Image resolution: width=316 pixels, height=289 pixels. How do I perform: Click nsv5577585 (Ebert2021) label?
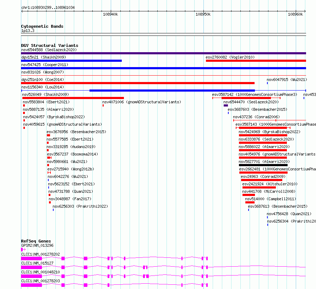tap(70, 139)
